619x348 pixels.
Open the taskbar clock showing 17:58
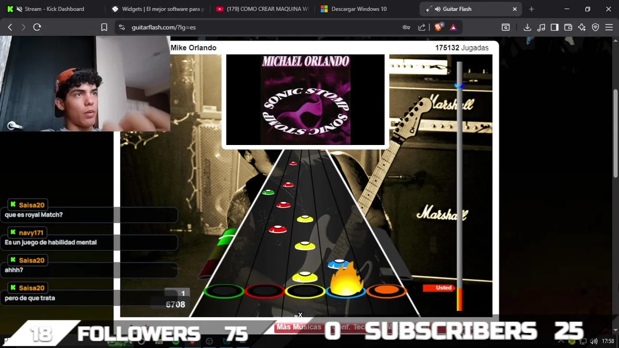click(x=608, y=341)
